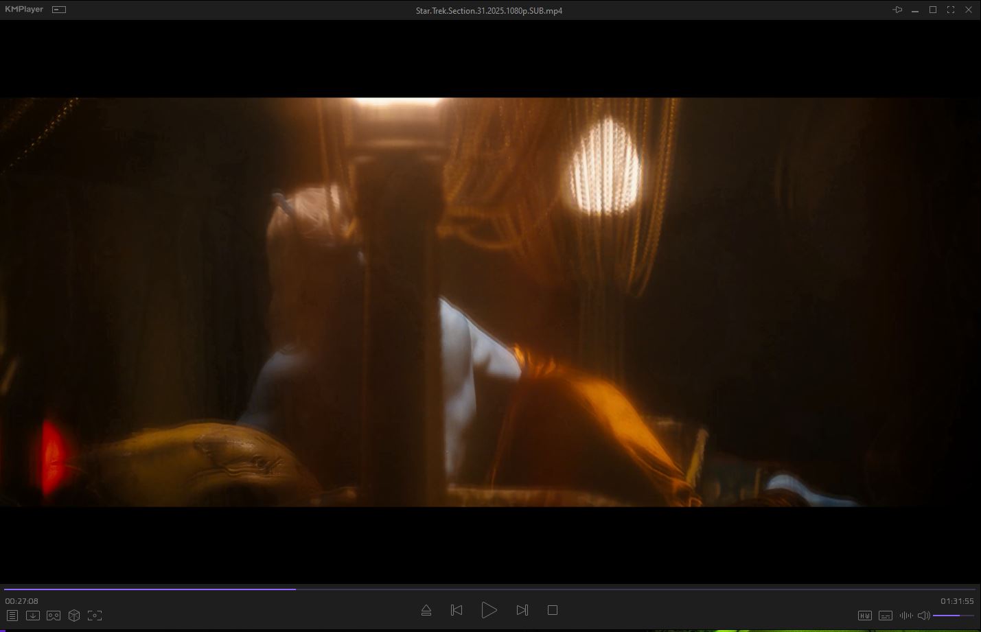The image size is (981, 632).
Task: Open the audio equalizer waveform icon
Action: coord(905,616)
